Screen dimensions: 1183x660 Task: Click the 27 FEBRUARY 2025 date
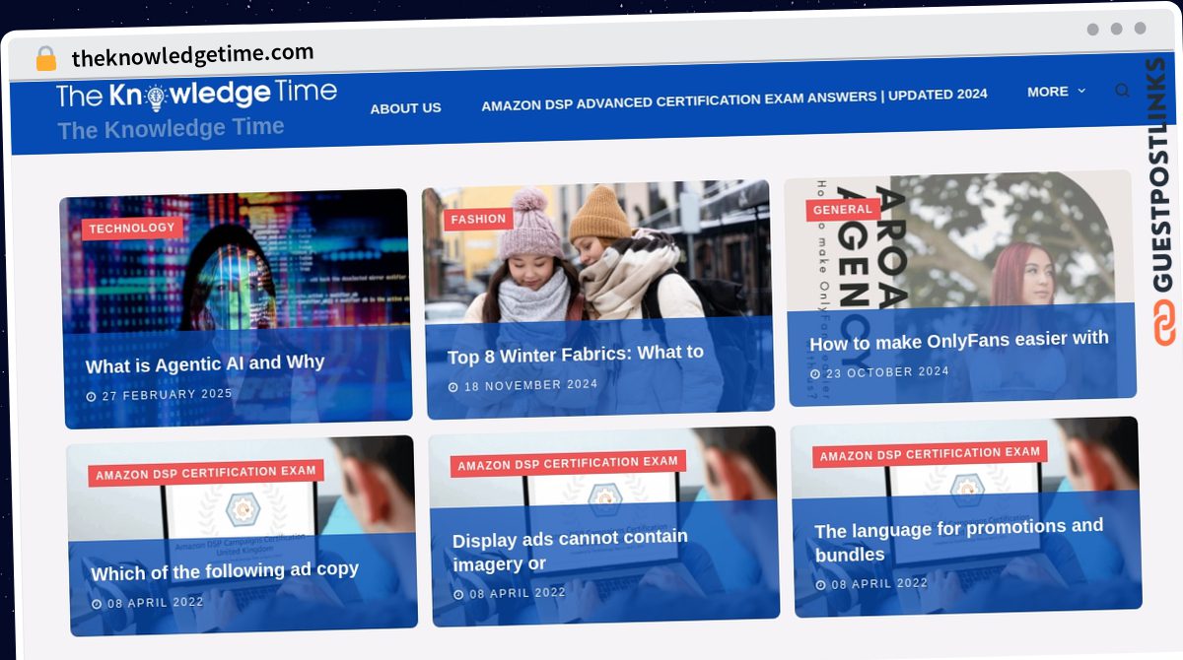167,395
